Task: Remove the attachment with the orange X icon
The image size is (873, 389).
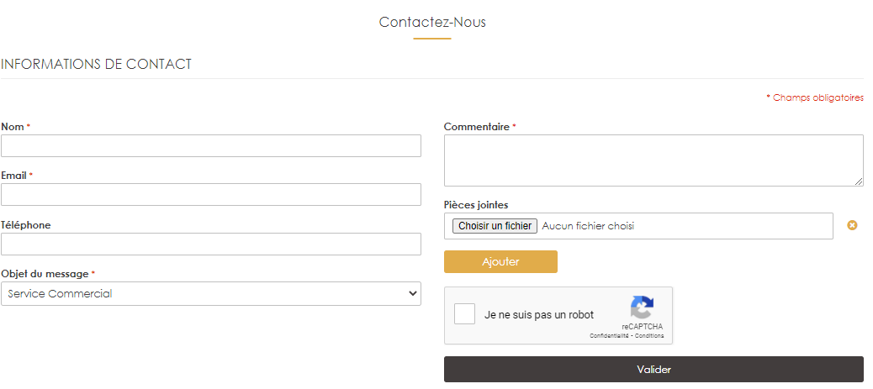Action: coord(852,225)
